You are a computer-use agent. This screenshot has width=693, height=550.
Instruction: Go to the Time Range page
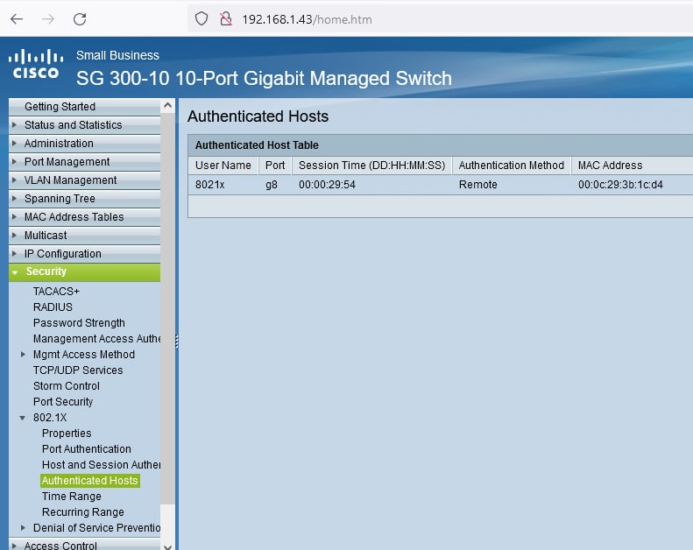[x=71, y=497]
